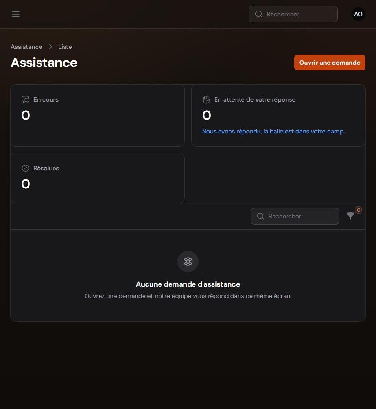Select En attente de votre réponse label
The image size is (376, 409).
coord(254,99)
